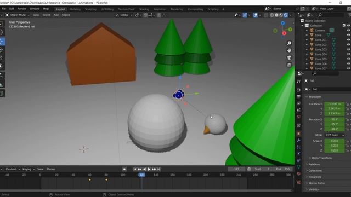Open the Output properties tab
351x197 pixels.
[x=298, y=97]
